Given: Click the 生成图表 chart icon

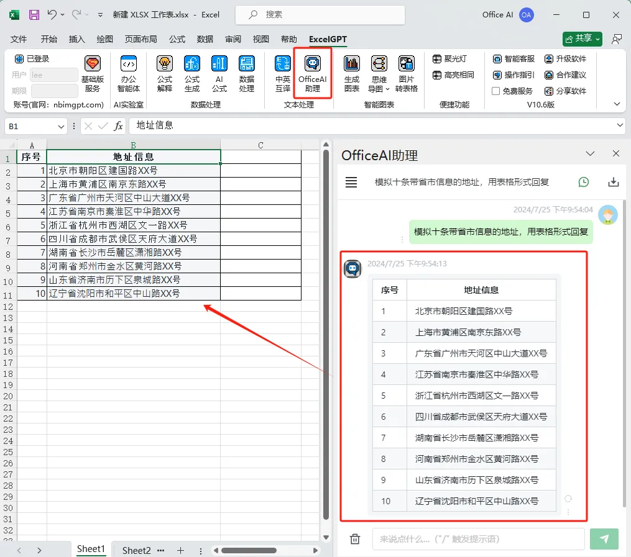Looking at the screenshot, I should pos(352,74).
